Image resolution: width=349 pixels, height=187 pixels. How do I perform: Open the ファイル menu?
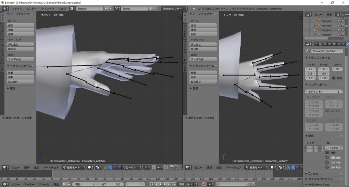click(x=17, y=9)
